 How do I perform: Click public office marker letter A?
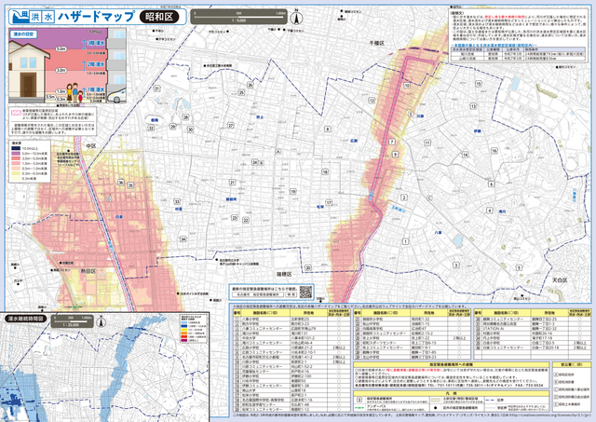click(278, 152)
